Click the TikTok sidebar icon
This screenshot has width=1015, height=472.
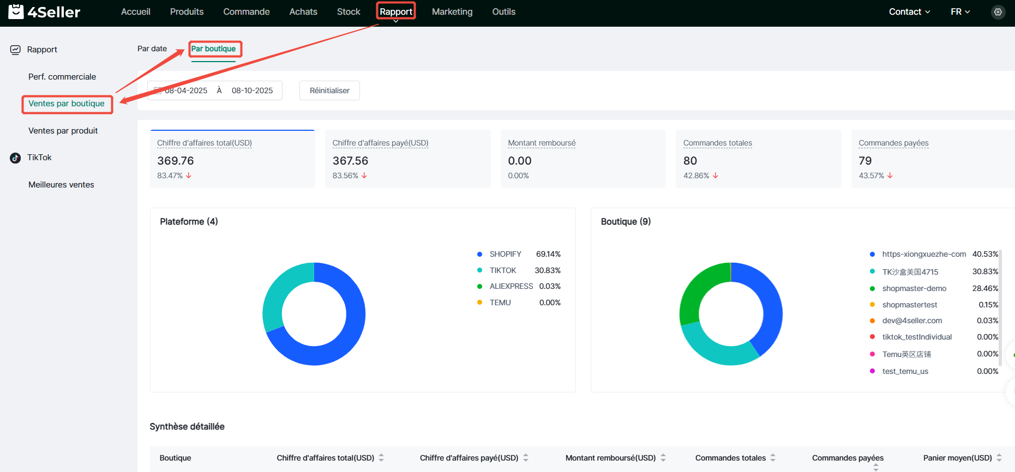coord(15,158)
